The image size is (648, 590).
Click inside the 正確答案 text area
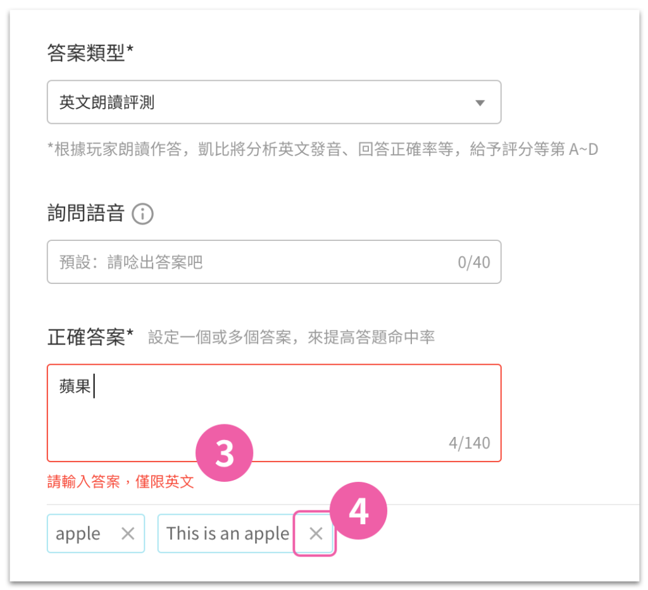click(274, 413)
